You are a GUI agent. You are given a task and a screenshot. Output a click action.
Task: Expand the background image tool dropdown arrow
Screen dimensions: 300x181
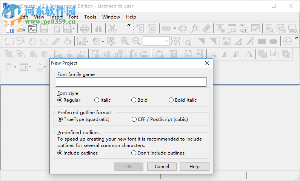click(x=88, y=41)
